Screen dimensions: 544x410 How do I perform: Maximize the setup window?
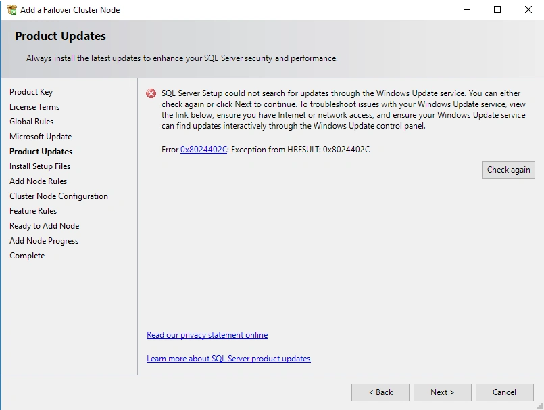[x=497, y=10]
